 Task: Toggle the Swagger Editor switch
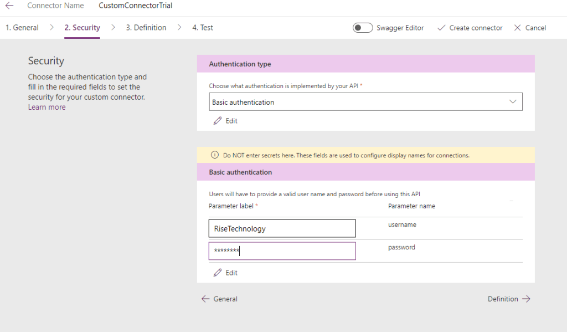tap(363, 28)
